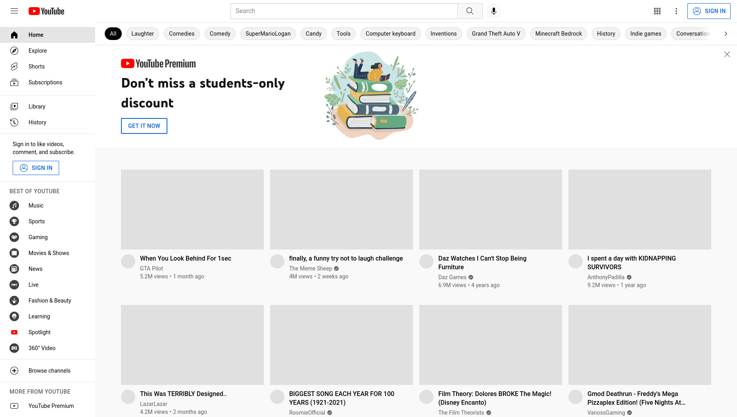
Task: Open Subscriptions in the sidebar
Action: (x=48, y=82)
